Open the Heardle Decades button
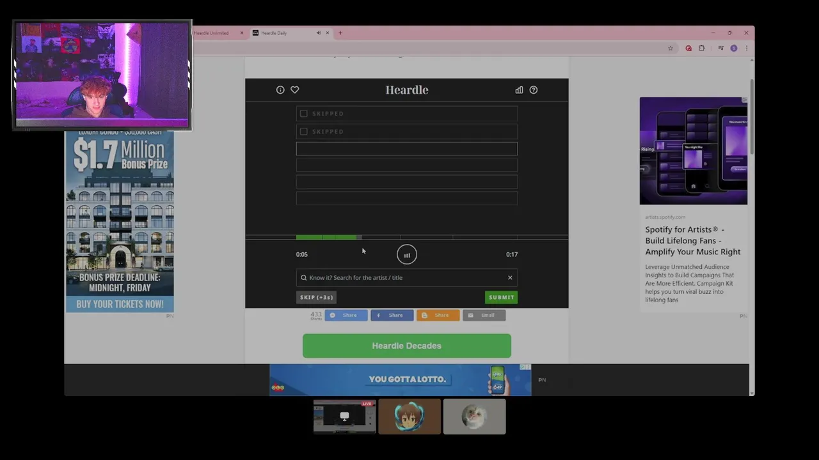Screen dimensions: 819x460 coord(407,346)
